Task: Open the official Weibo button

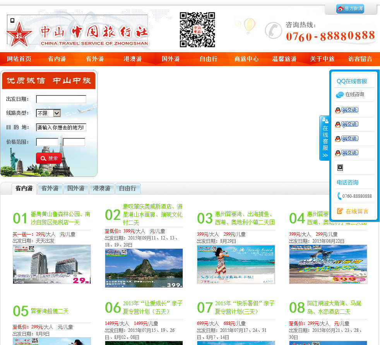Action: click(x=350, y=9)
